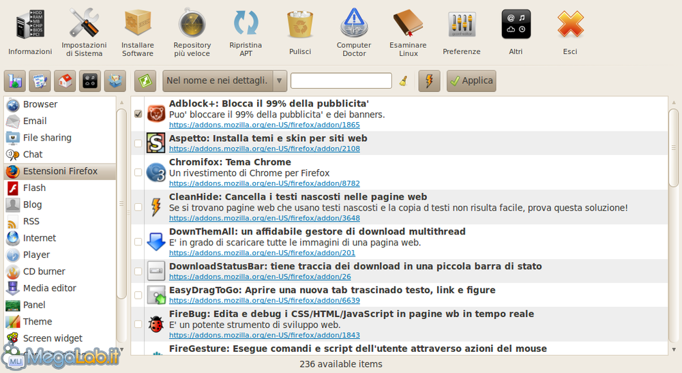Check the DownloadStatusBar checkbox
This screenshot has height=373, width=682.
point(138,271)
